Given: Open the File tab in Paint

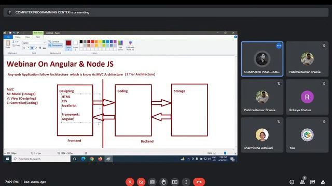Looking at the screenshot, I should [8, 37].
